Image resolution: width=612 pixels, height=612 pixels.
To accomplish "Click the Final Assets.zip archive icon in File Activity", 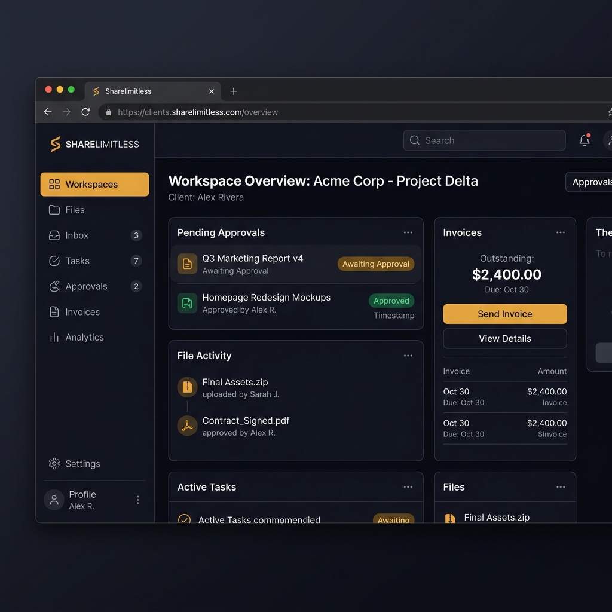I will 187,387.
